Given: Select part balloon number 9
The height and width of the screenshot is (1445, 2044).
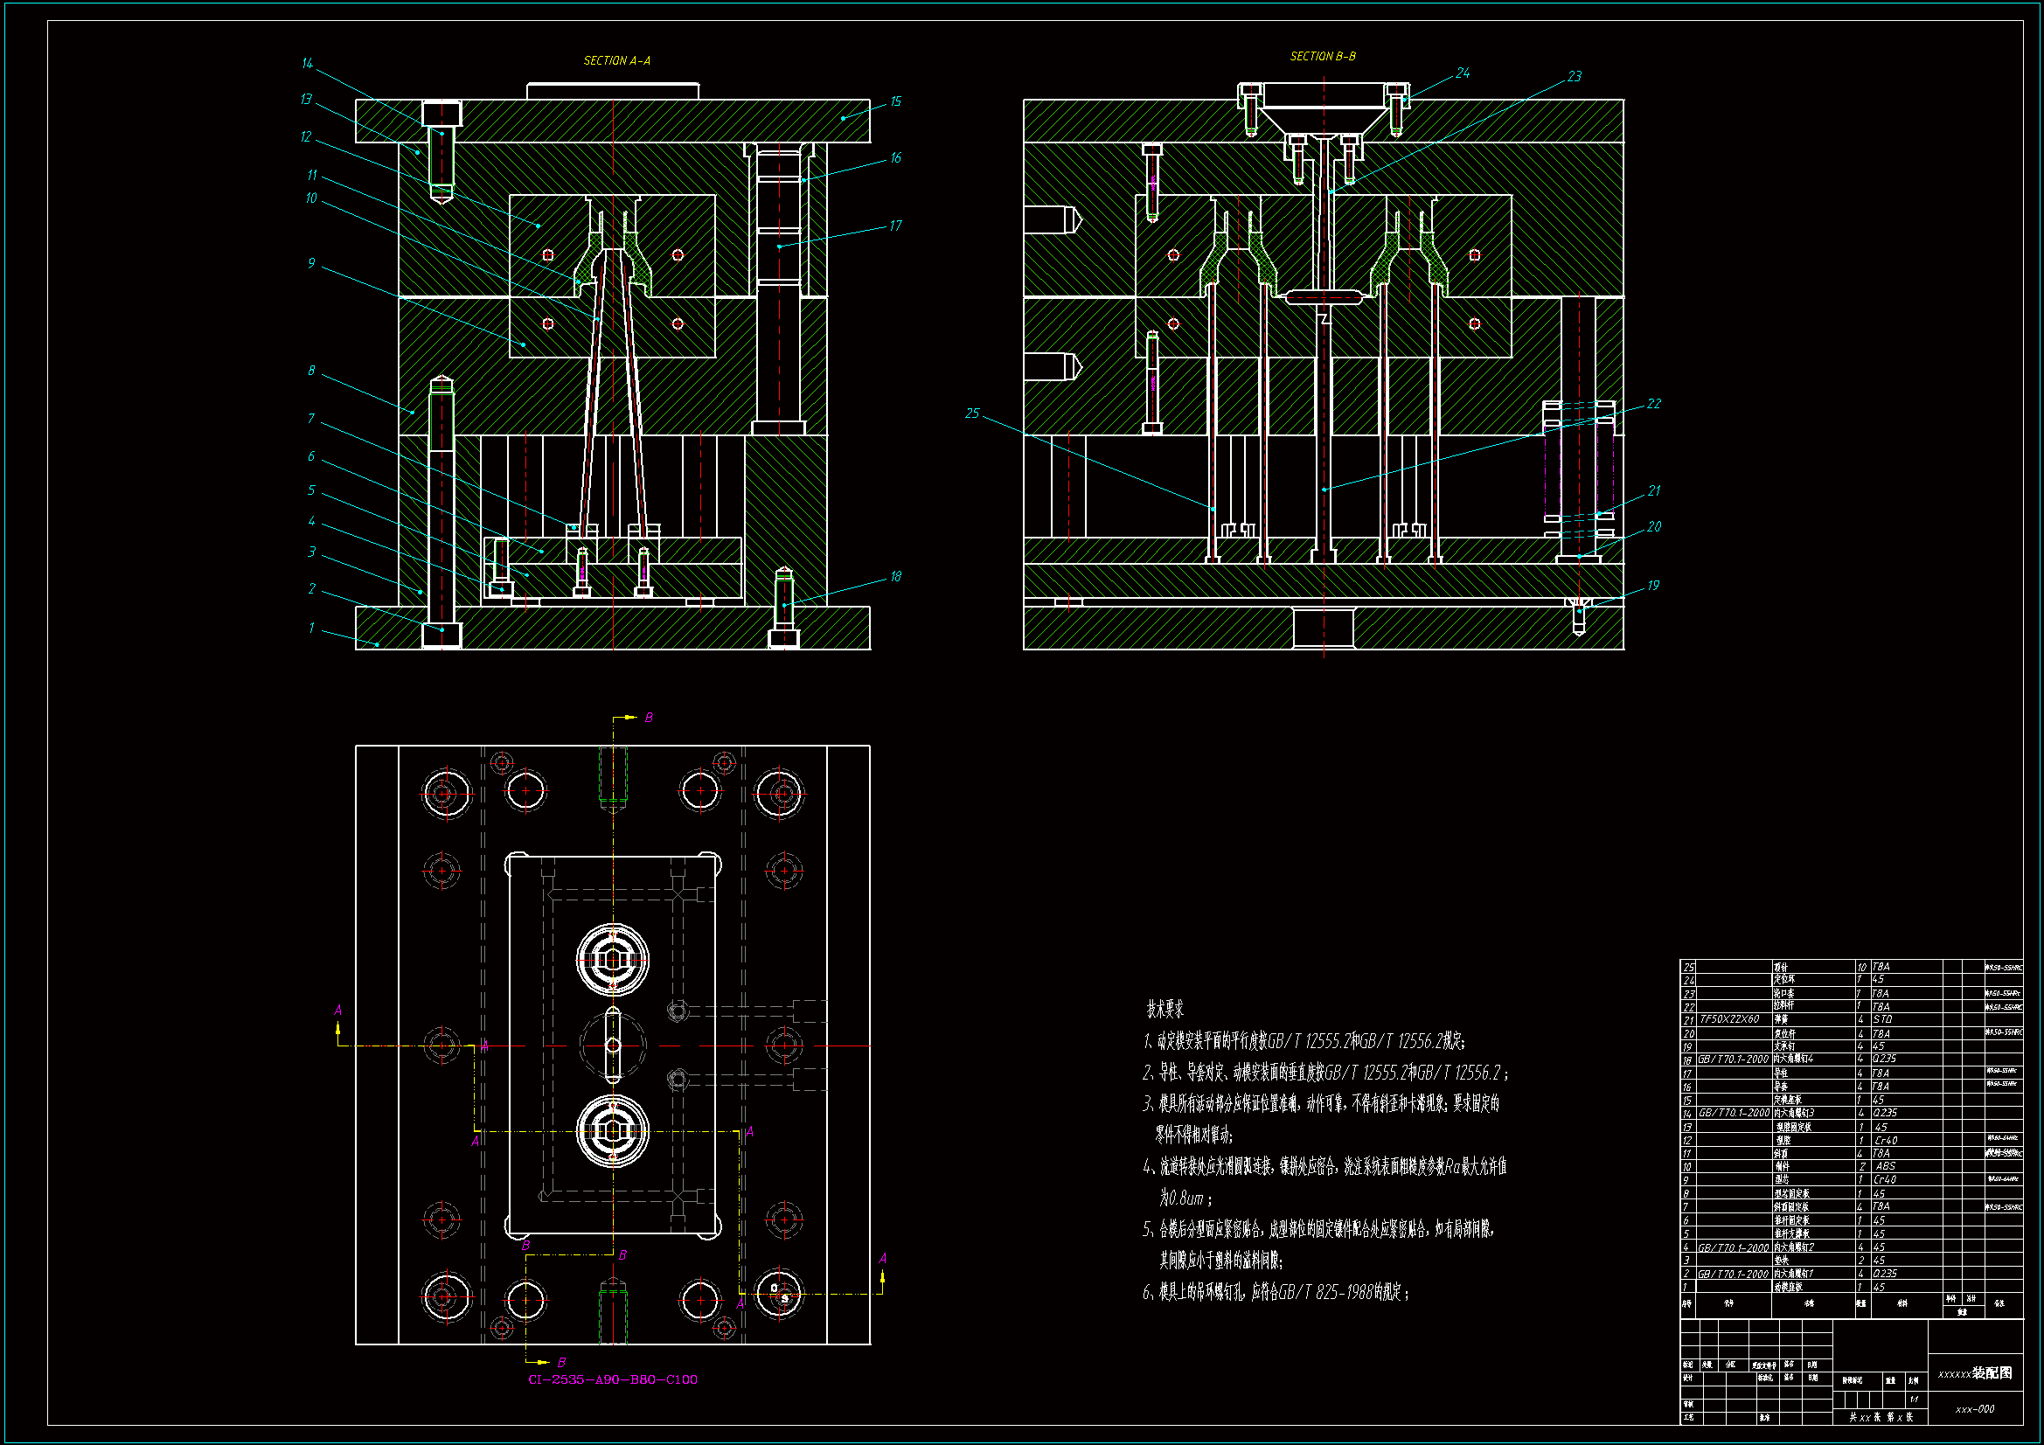Looking at the screenshot, I should [311, 262].
